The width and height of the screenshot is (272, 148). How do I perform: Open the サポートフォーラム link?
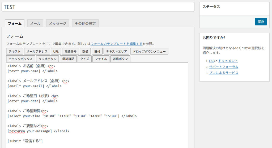click(223, 67)
